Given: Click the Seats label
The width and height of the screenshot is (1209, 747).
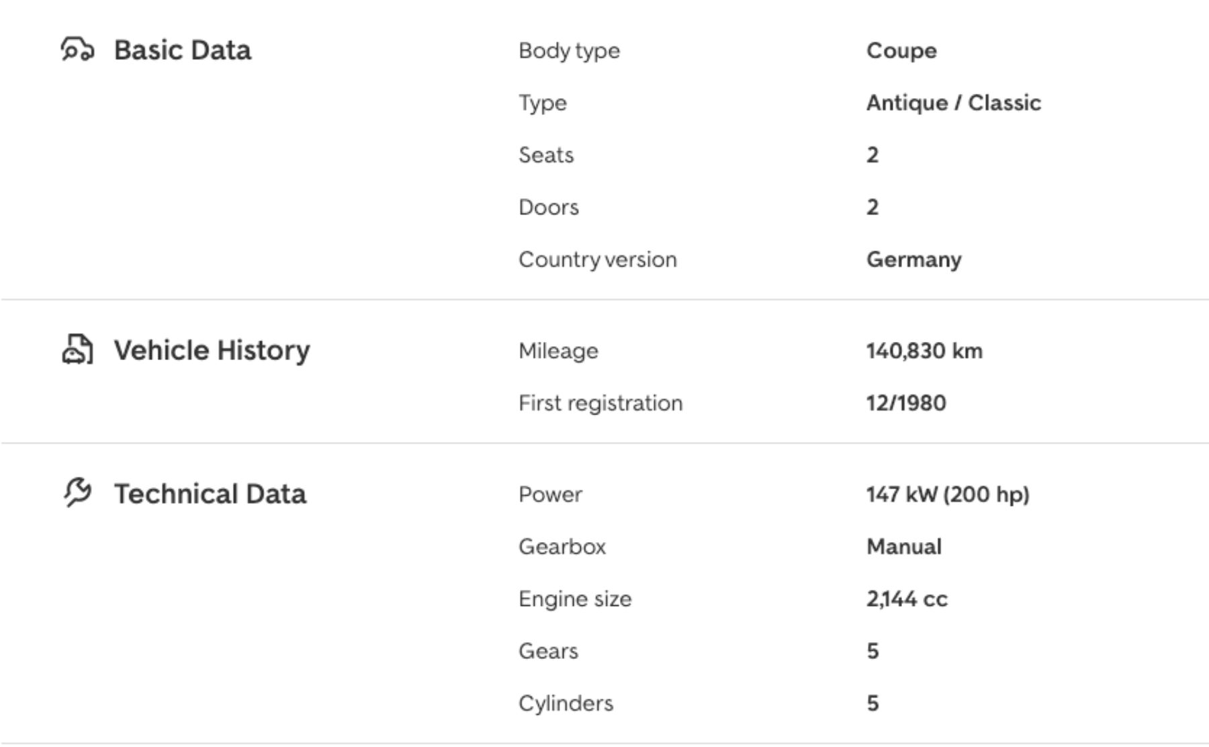Looking at the screenshot, I should [545, 155].
